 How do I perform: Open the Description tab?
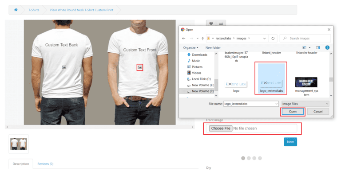click(21, 164)
